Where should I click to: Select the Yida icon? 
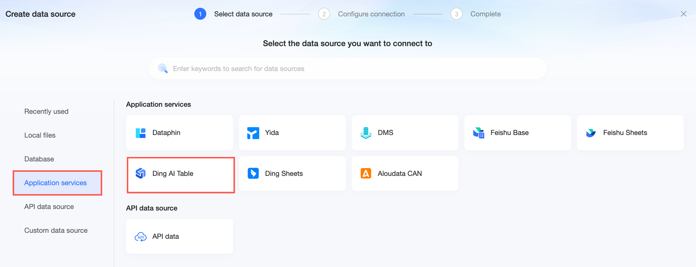pyautogui.click(x=253, y=133)
